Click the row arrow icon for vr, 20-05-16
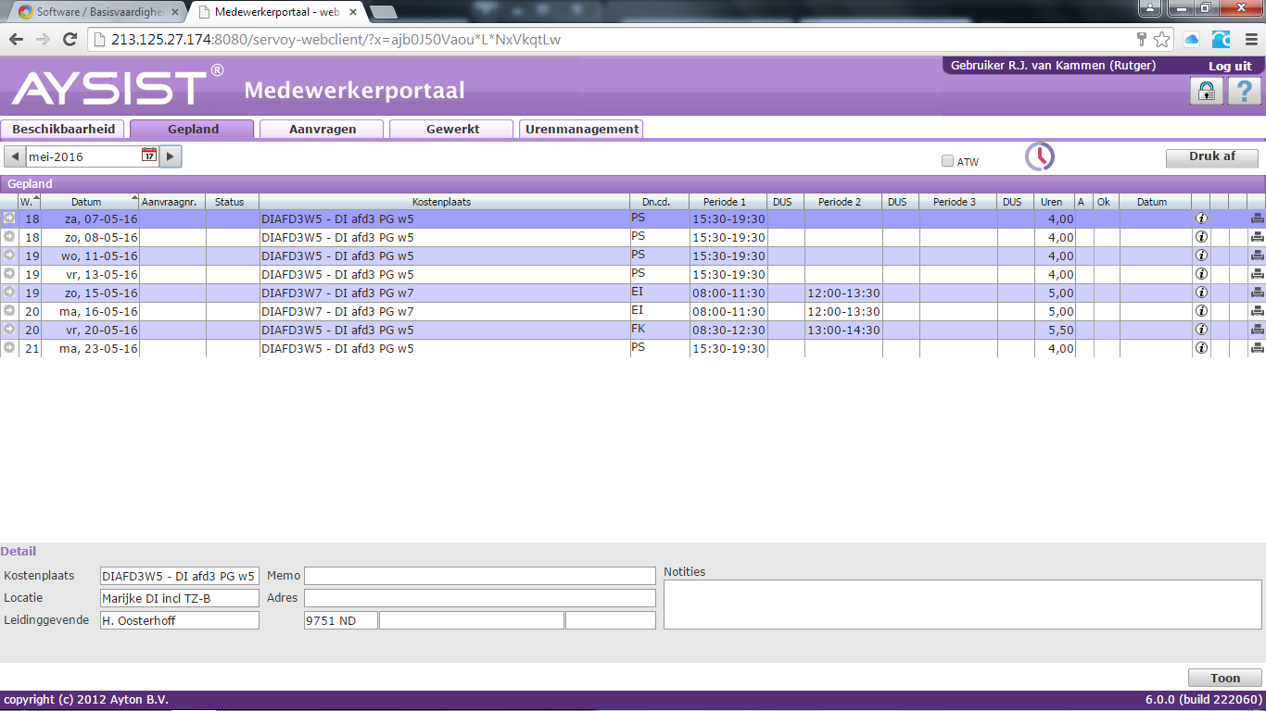This screenshot has width=1266, height=711. [x=9, y=330]
